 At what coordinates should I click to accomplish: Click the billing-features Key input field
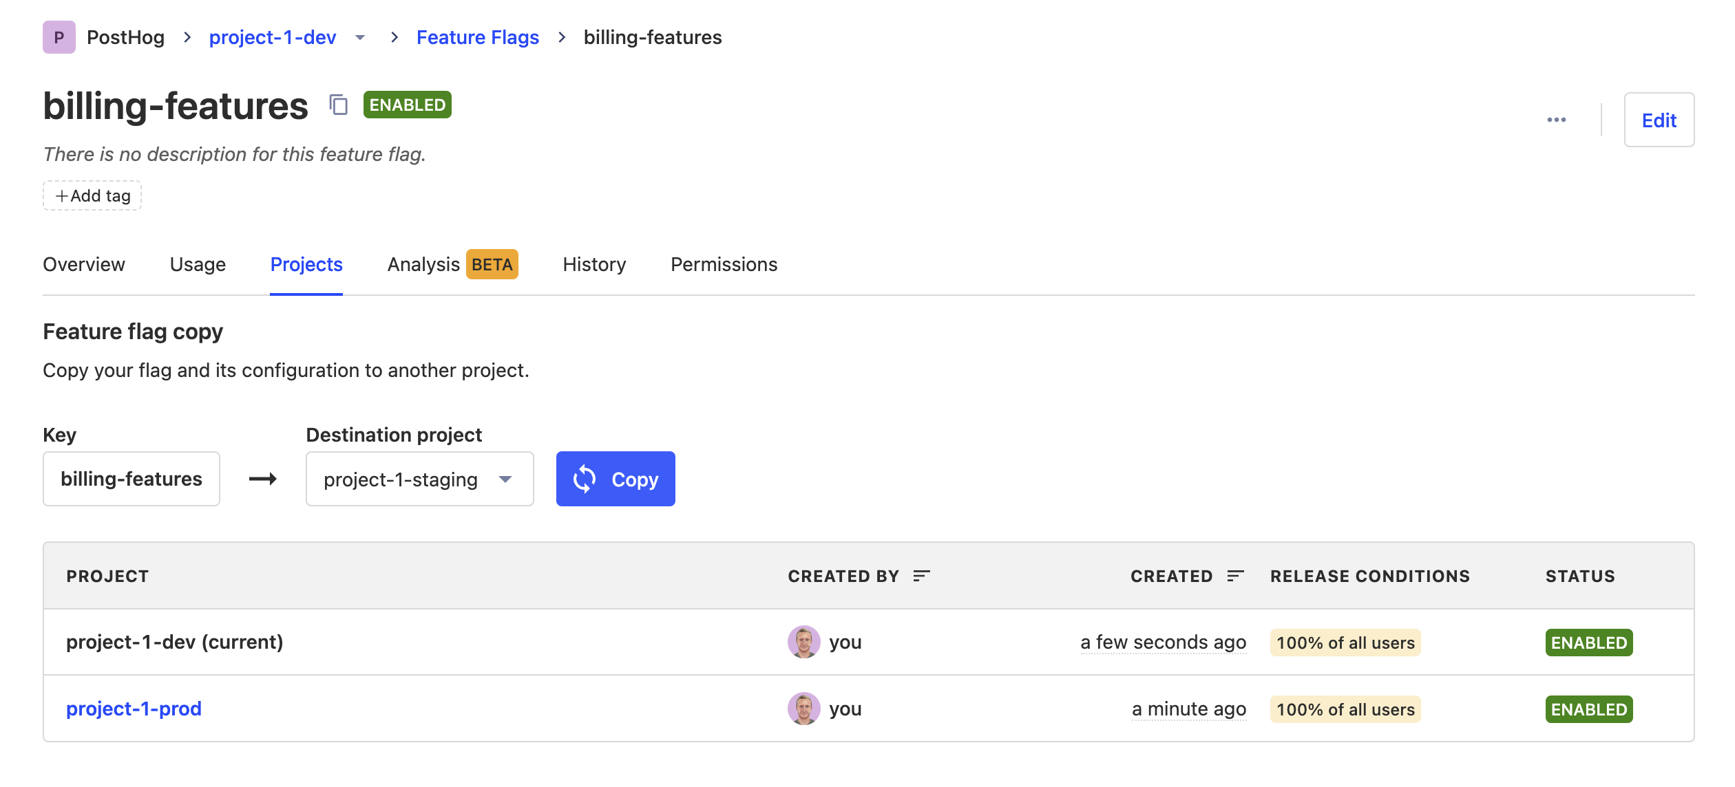click(x=131, y=479)
